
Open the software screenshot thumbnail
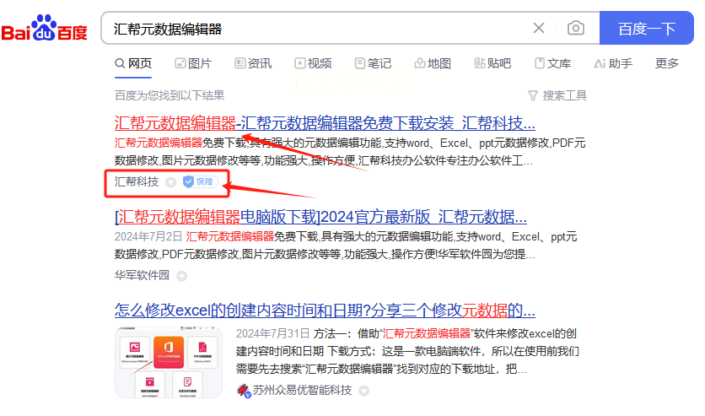coord(169,363)
